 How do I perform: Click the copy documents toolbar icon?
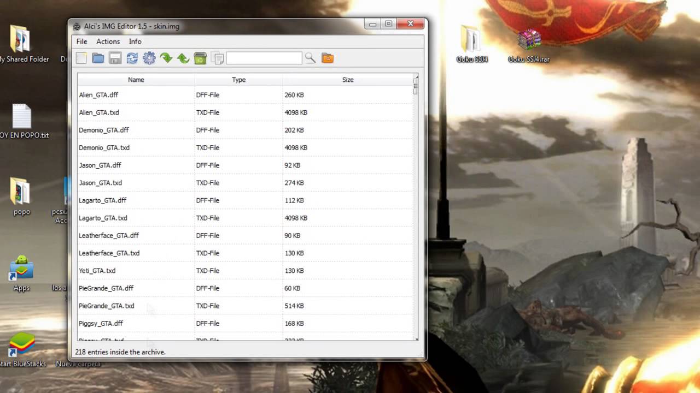[x=217, y=58]
